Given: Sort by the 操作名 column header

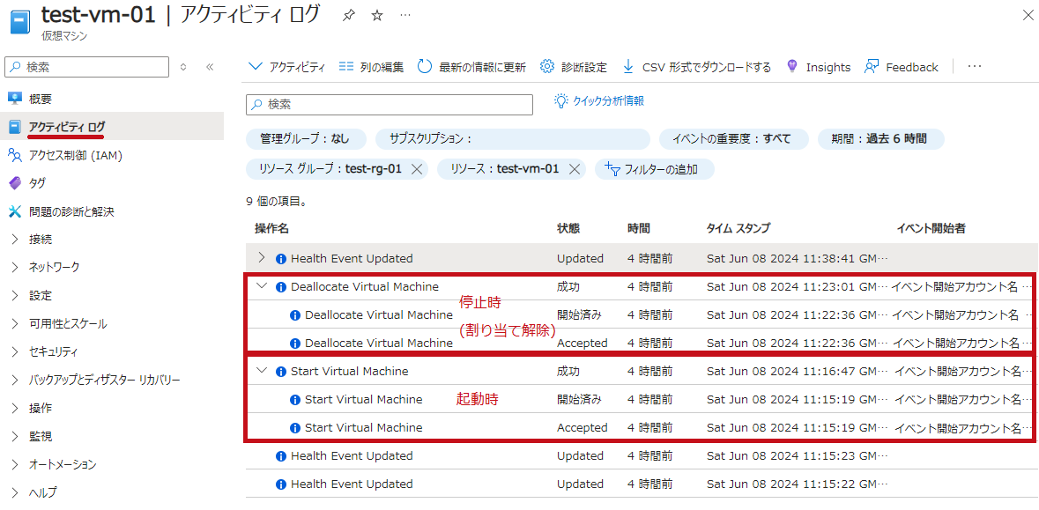Looking at the screenshot, I should coord(271,228).
